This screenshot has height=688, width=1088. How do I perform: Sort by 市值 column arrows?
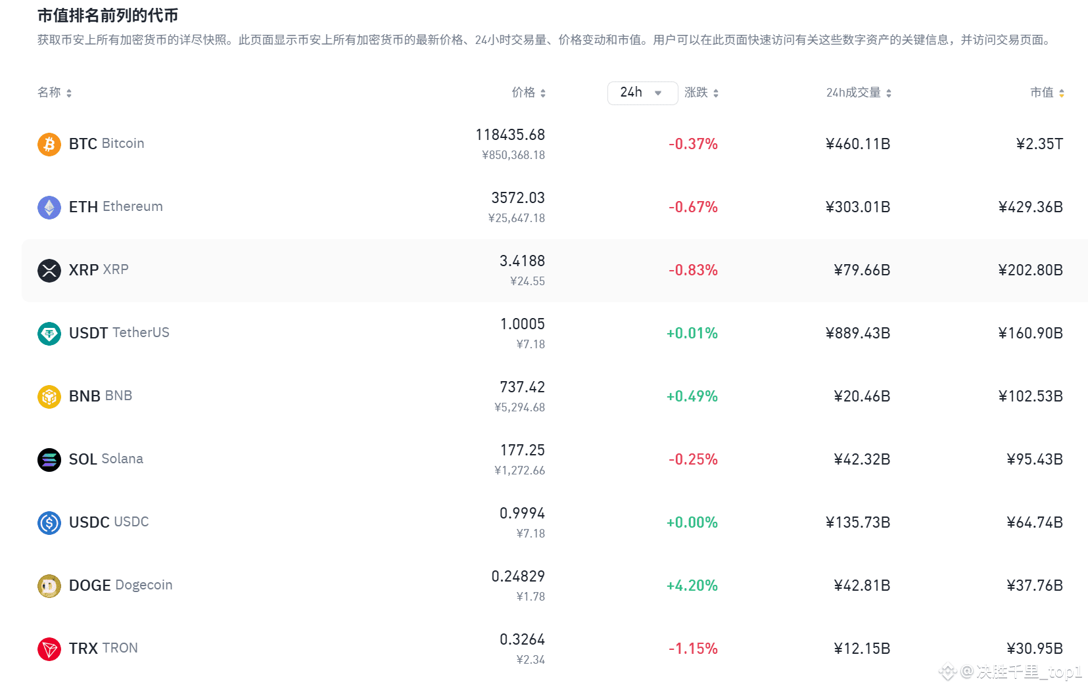(1062, 93)
